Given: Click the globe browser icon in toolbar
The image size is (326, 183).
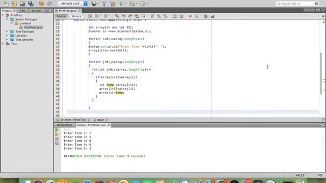Looking at the screenshot, I should (94, 4).
